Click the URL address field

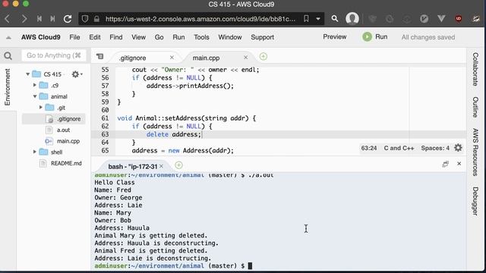tap(200, 19)
